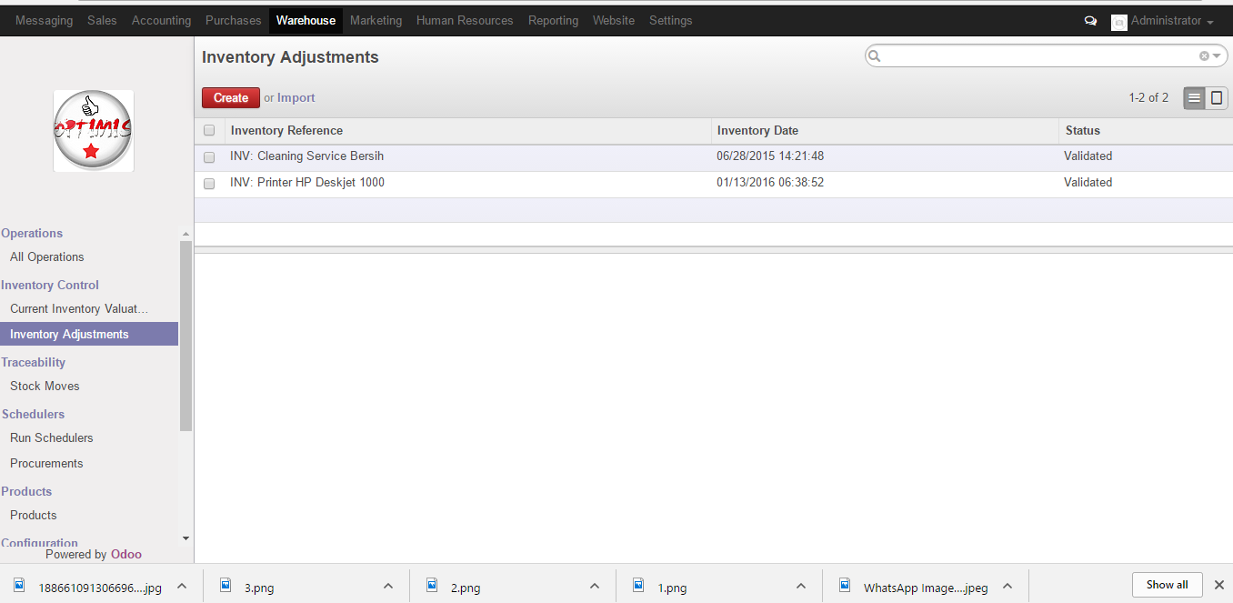The image size is (1233, 603).
Task: Click date 01/13/2016 06:38:52
Action: (770, 183)
